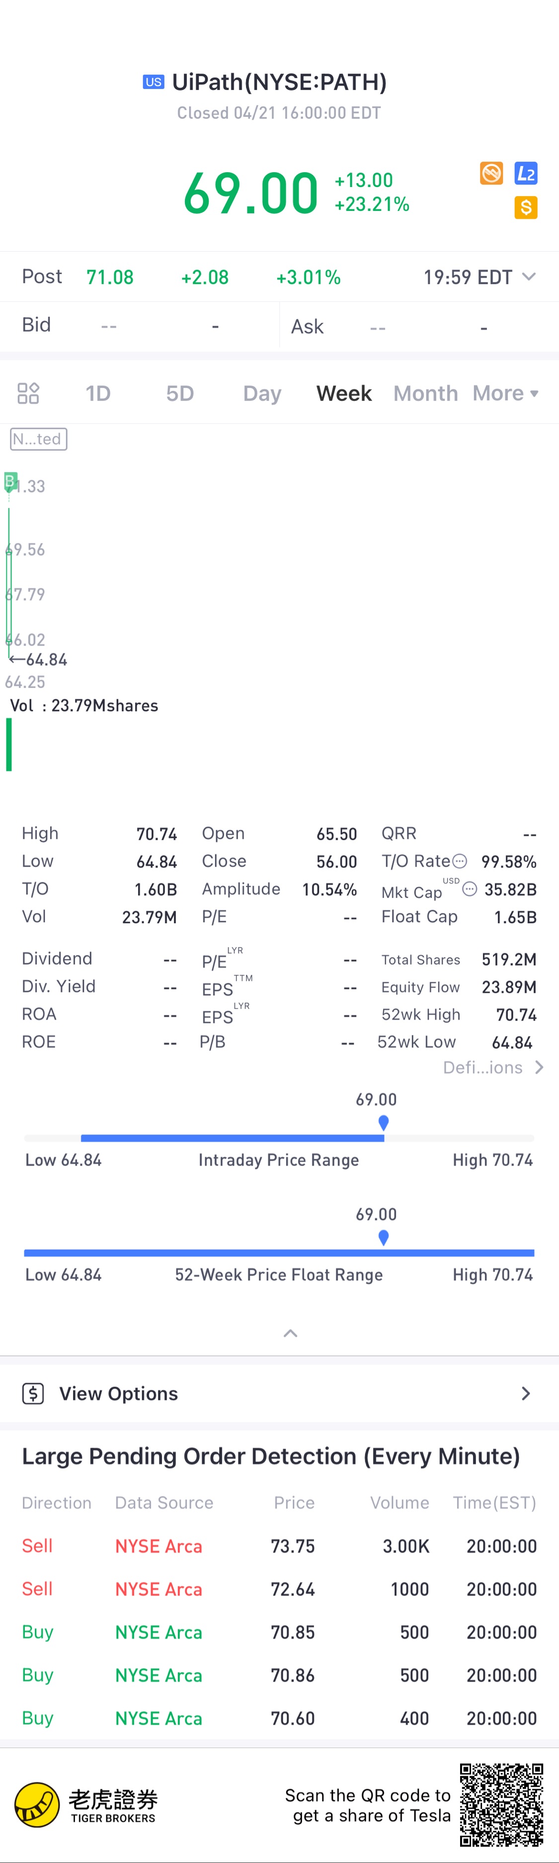Tap the Mkt Cap currency info icon
559x1863 pixels.
470,889
